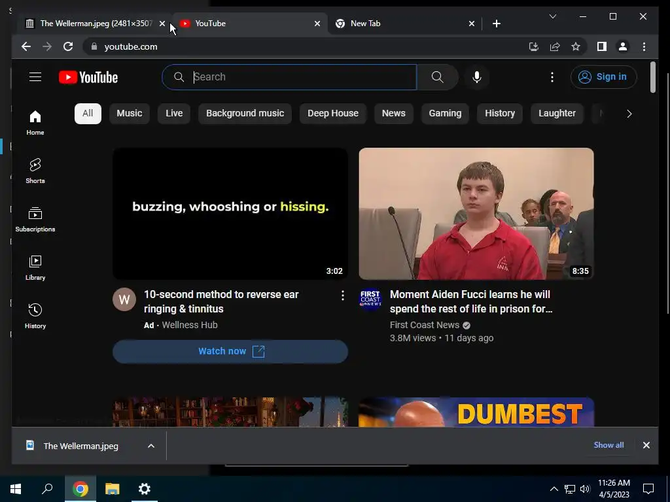Show hidden system tray icons
Viewport: 670px width, 502px height.
coord(554,489)
